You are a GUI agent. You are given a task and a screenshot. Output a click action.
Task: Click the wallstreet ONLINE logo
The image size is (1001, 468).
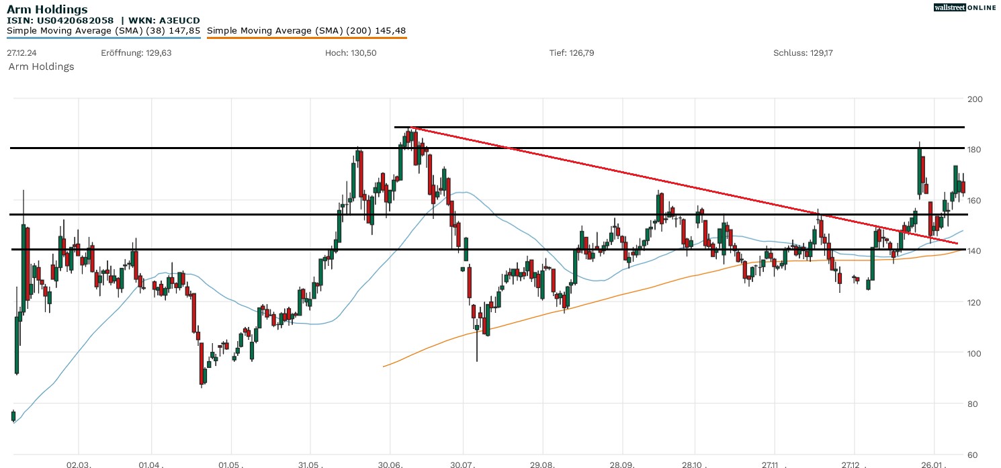[x=965, y=7]
